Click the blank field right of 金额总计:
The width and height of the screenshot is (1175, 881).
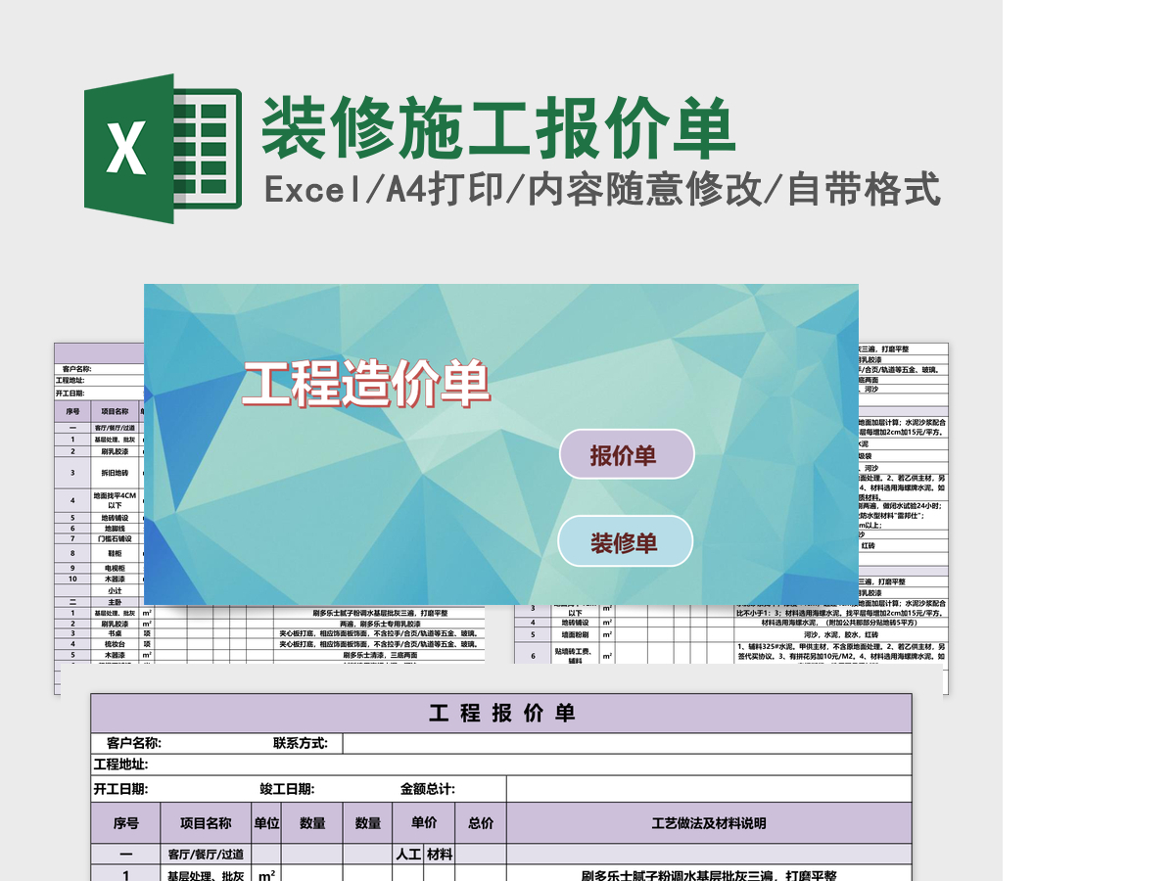(709, 789)
